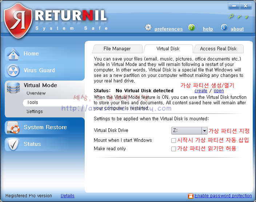Click the preferences gear icon

click(x=148, y=27)
